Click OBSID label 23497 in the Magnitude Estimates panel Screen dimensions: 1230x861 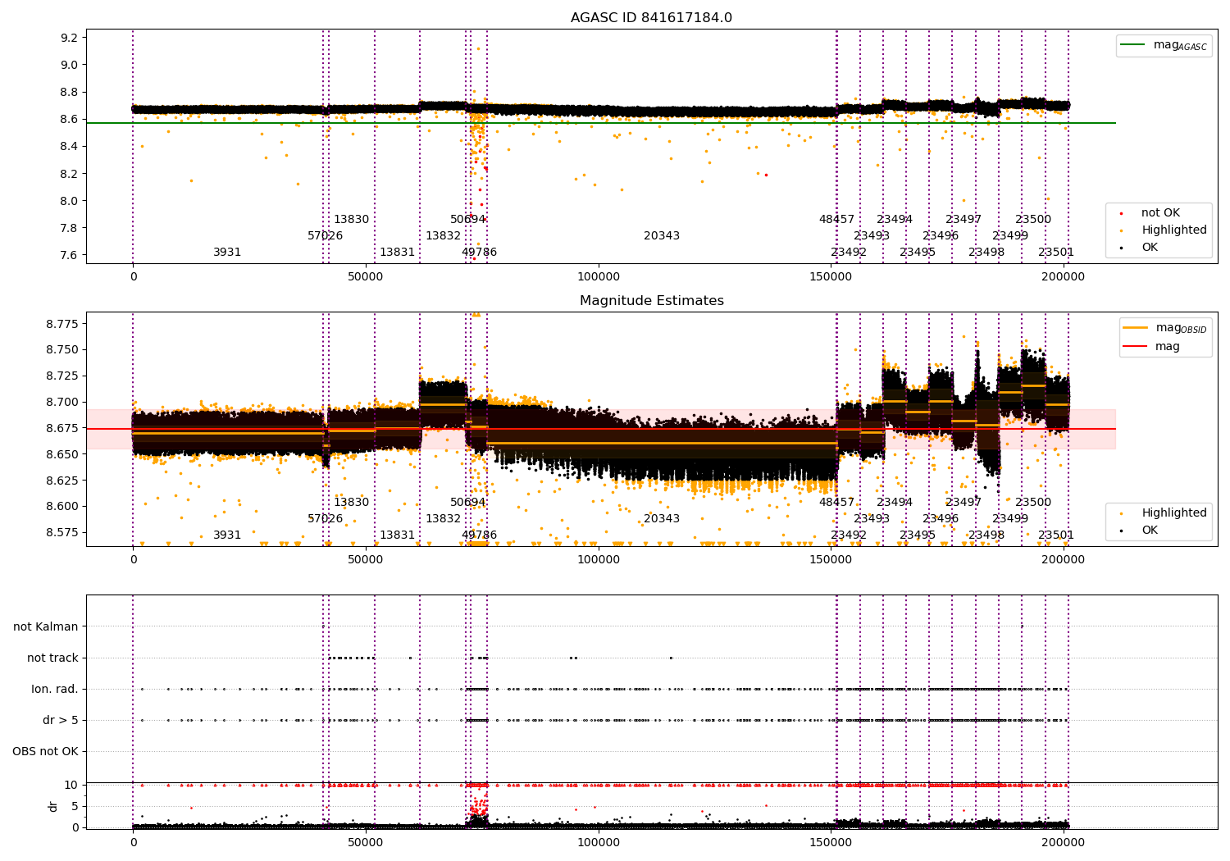point(963,503)
